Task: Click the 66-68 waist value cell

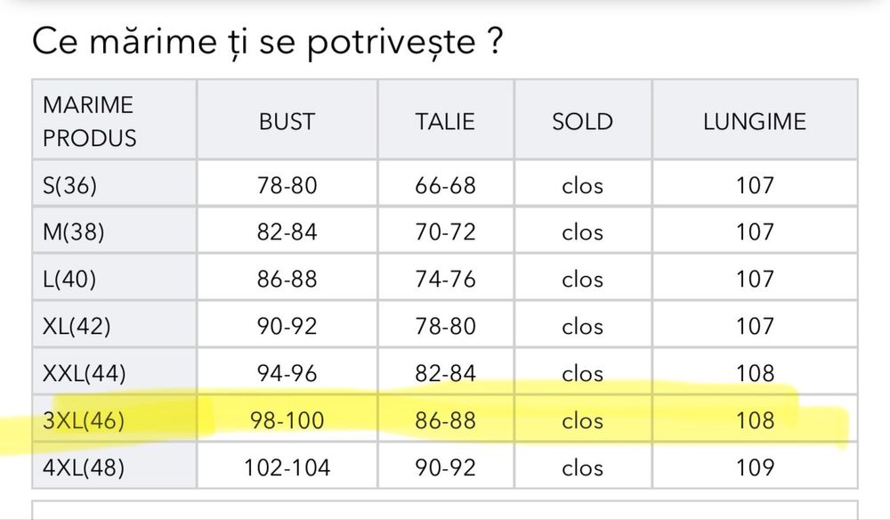Action: (445, 185)
